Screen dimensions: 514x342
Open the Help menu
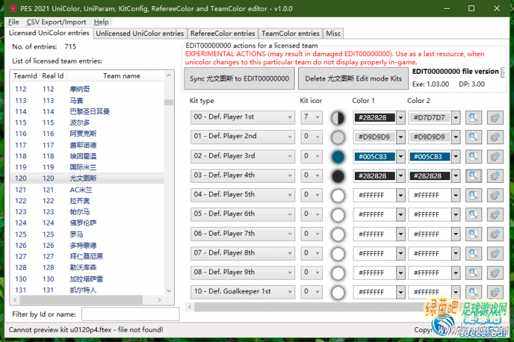point(101,22)
